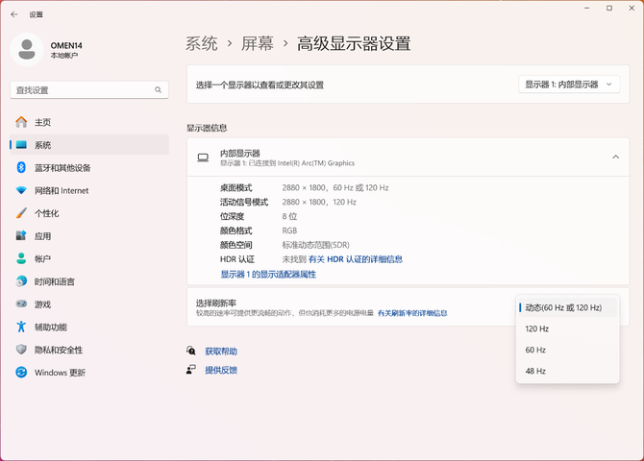Open 蓝牙和其他设备 settings
This screenshot has width=644, height=461.
89,167
